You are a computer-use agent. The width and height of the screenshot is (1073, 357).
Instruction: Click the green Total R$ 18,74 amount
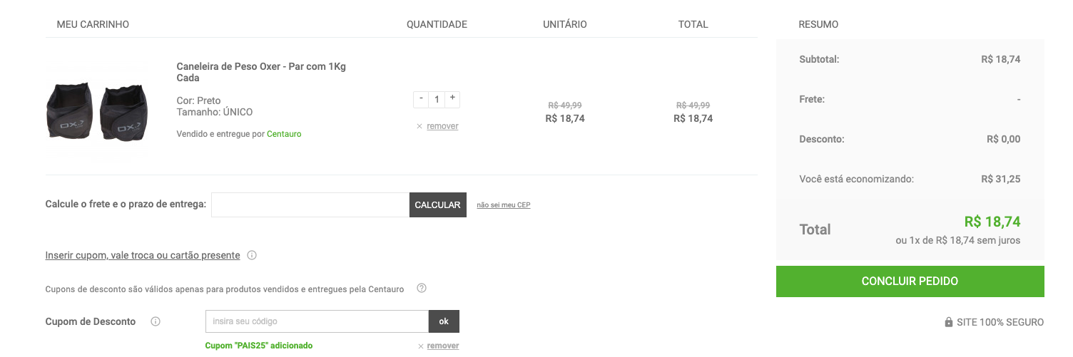992,222
